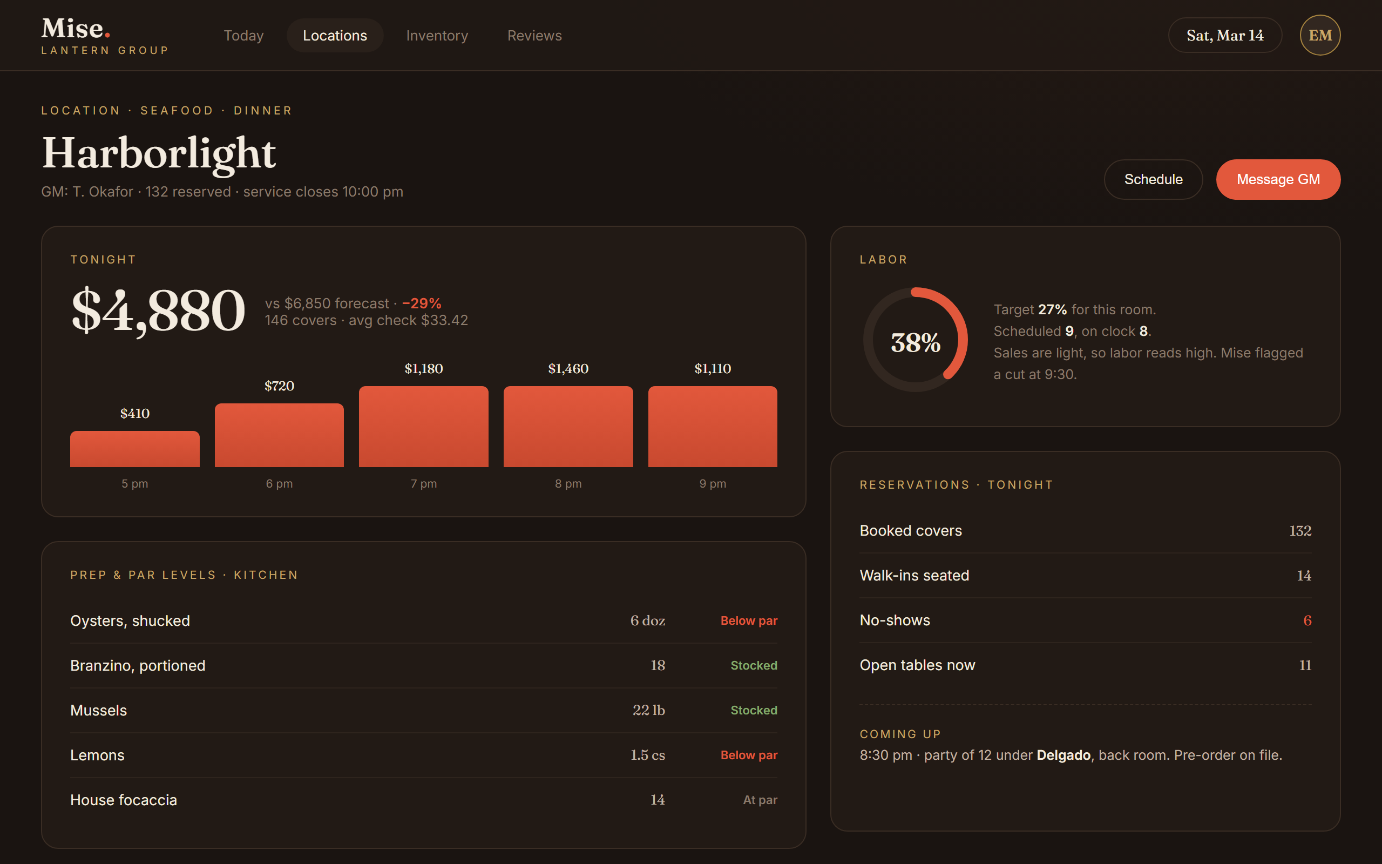Screen dimensions: 1382x864
Task: Select the 5 pm sales bar
Action: tap(135, 449)
